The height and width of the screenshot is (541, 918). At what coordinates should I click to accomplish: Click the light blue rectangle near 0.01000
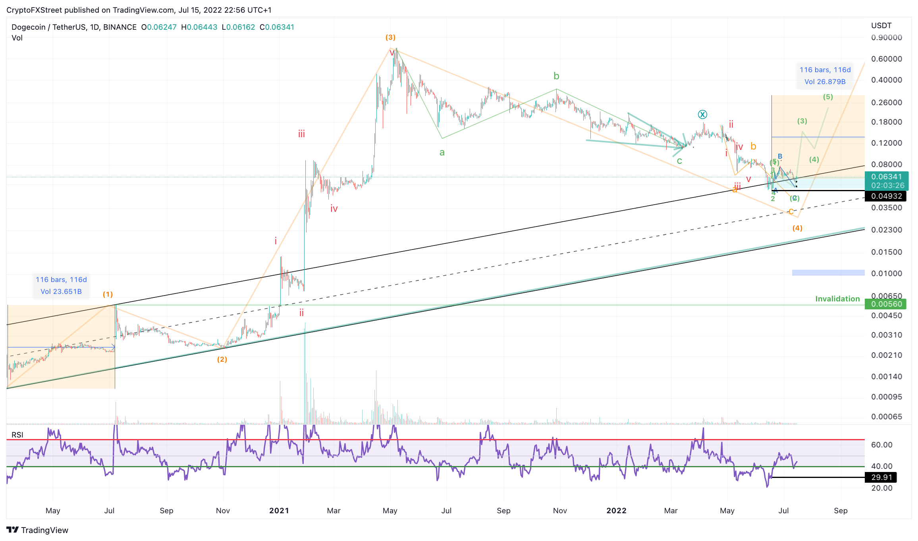pos(828,272)
